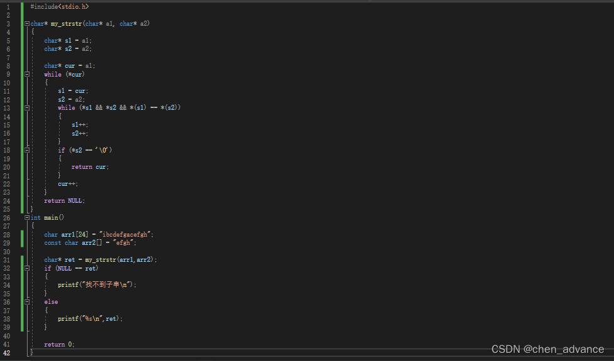Click the "char* cur = a1;" line
Screen dimensions: 614x361
point(69,66)
